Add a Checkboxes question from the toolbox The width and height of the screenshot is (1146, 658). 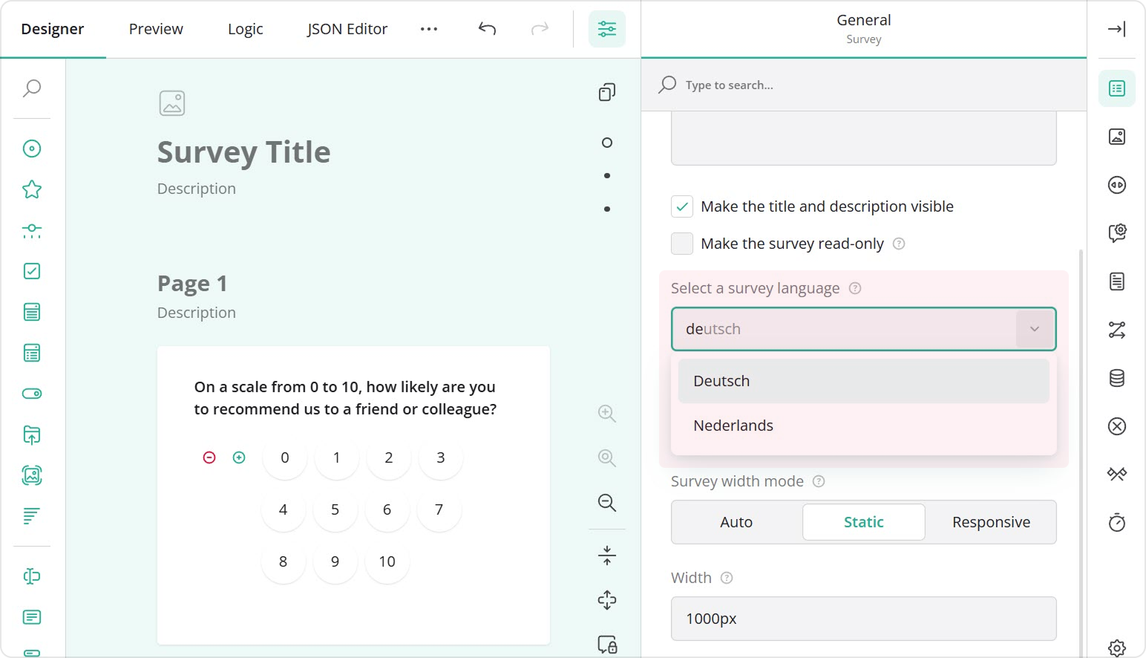31,271
